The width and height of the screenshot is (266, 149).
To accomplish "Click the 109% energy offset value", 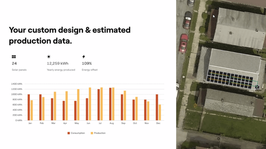I will (87, 63).
